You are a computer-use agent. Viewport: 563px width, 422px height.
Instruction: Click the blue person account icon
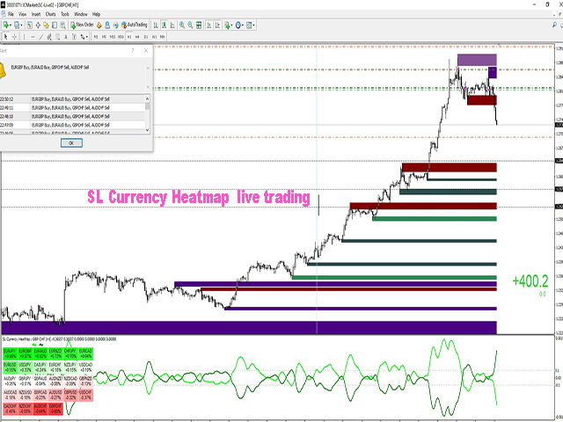click(107, 25)
